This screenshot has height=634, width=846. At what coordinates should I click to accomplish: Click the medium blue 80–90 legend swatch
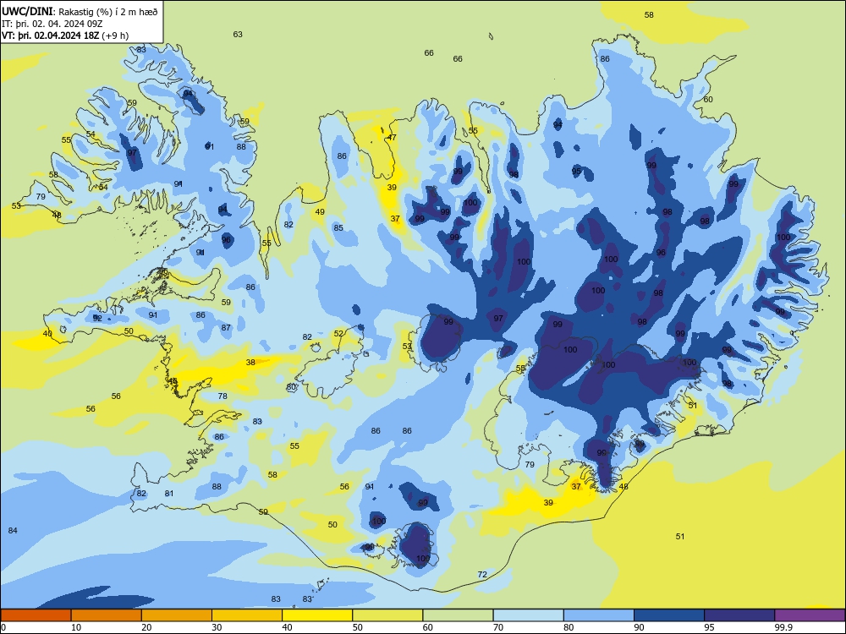599,615
